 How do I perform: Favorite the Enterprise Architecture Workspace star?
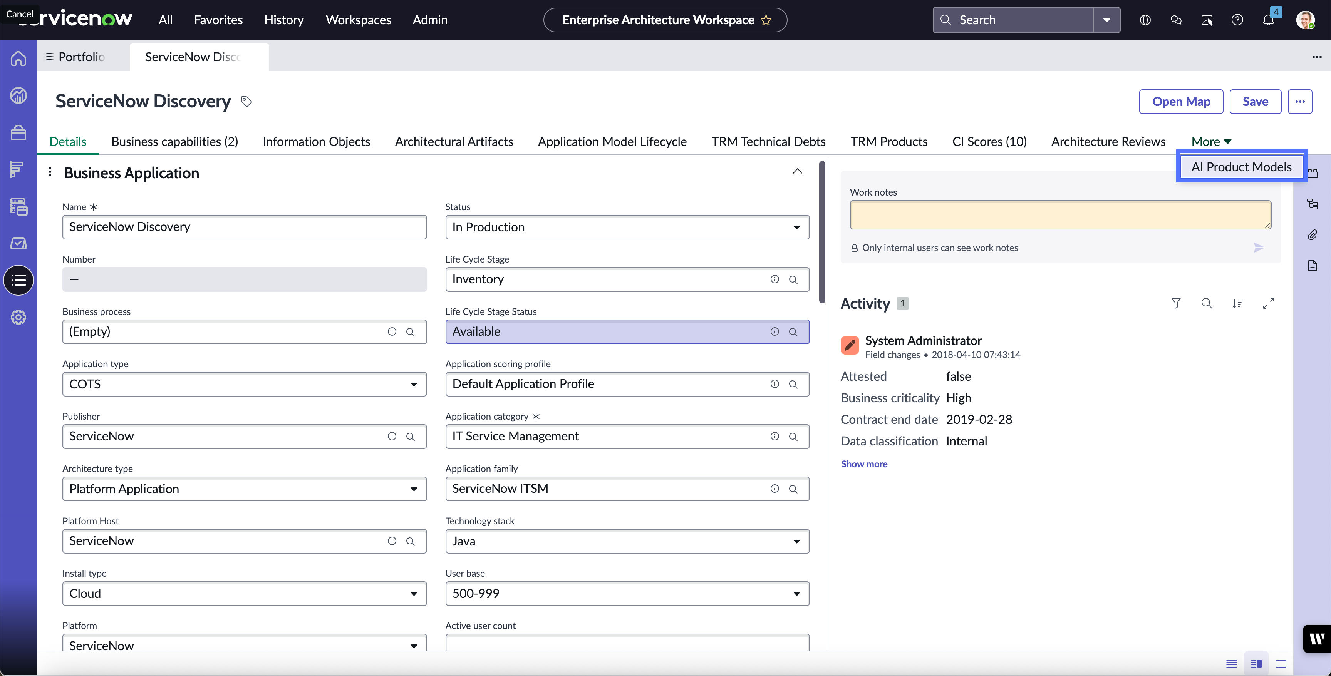point(766,20)
